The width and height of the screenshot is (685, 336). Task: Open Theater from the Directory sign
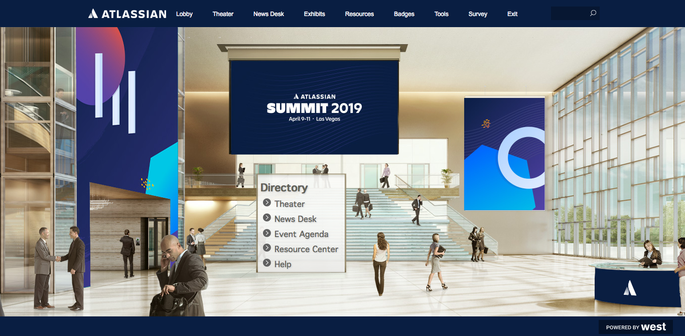(x=290, y=204)
